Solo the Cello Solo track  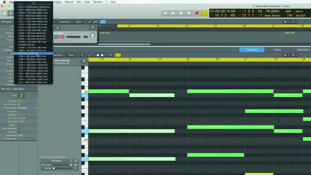pyautogui.click(x=58, y=37)
